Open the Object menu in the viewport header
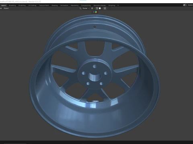This screenshot has height=144, width=193. tap(6, 8)
